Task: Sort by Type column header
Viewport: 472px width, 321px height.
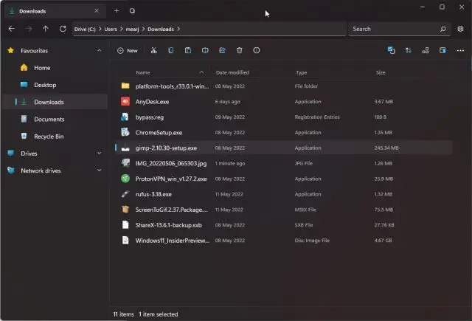Action: pos(302,72)
